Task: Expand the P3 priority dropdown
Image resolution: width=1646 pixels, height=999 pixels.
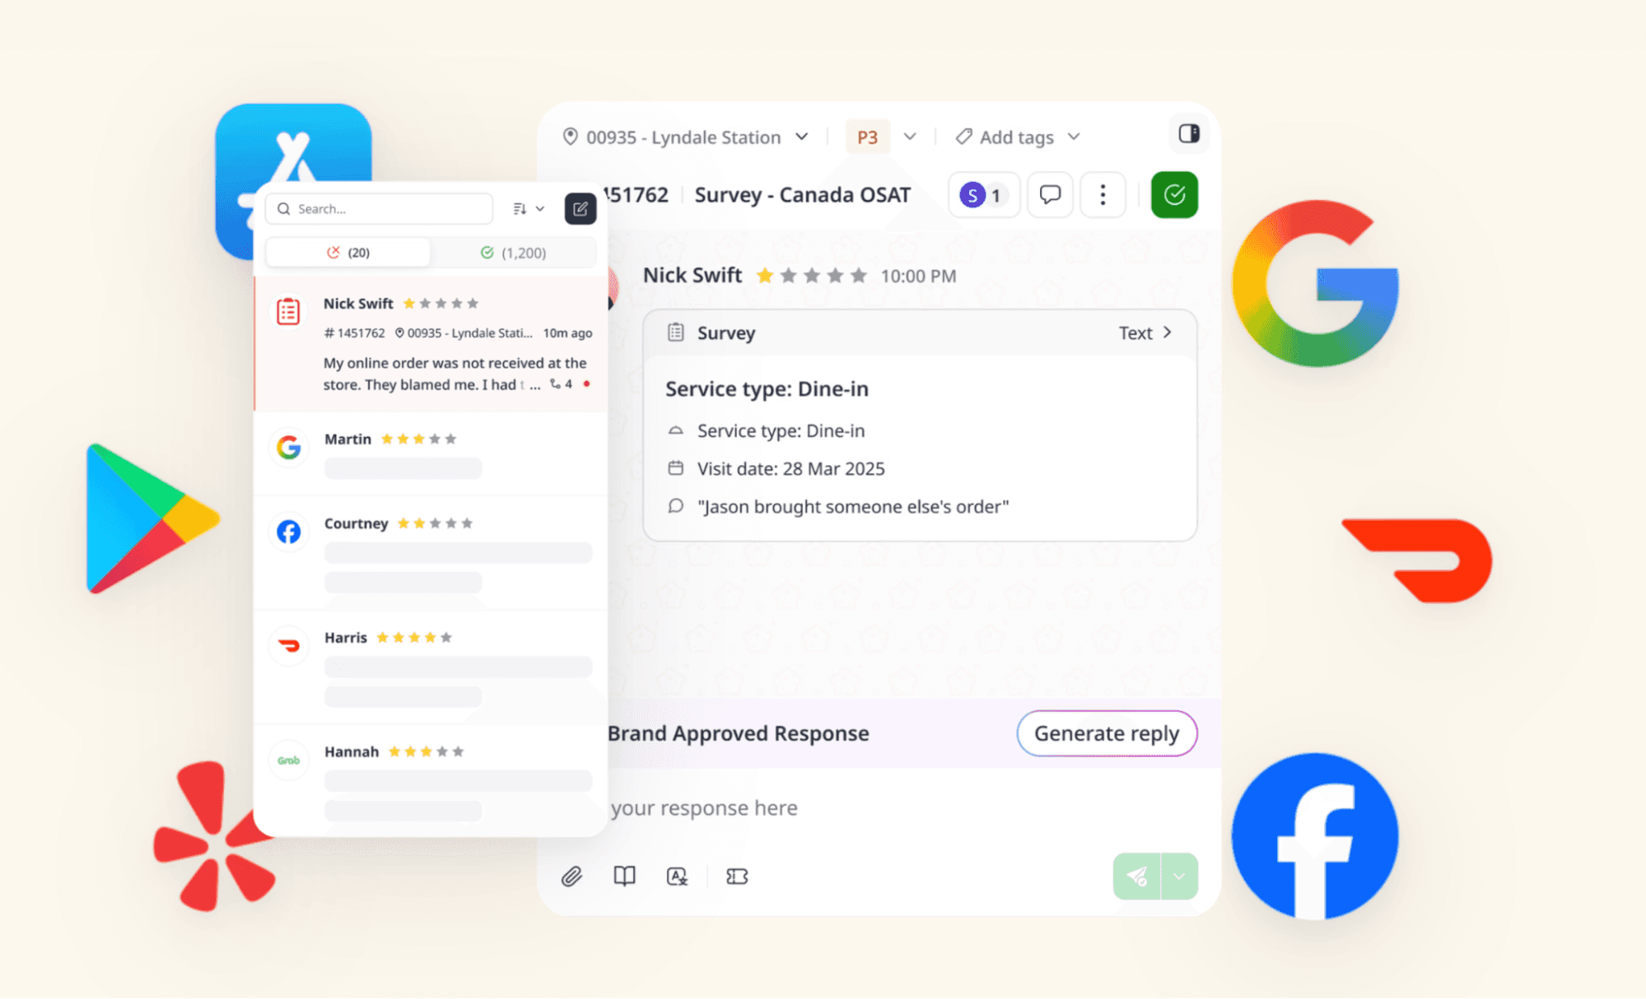Action: click(883, 137)
